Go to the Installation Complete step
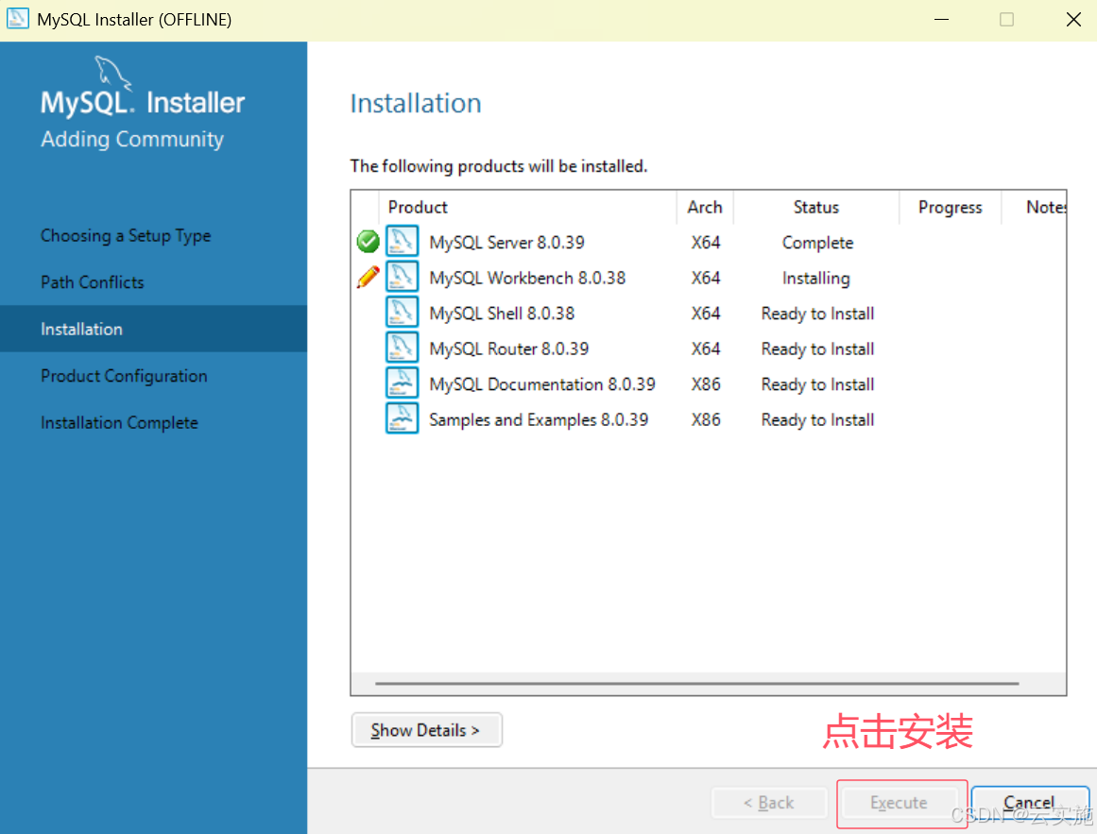Viewport: 1097px width, 834px height. tap(120, 423)
